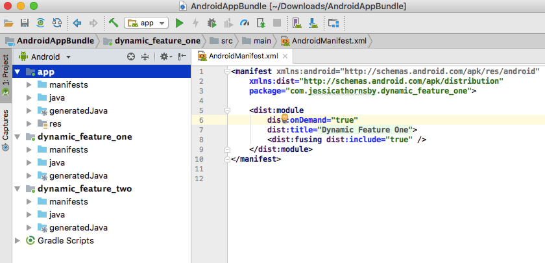Click the dist:fusing tag on line 8

click(296, 140)
